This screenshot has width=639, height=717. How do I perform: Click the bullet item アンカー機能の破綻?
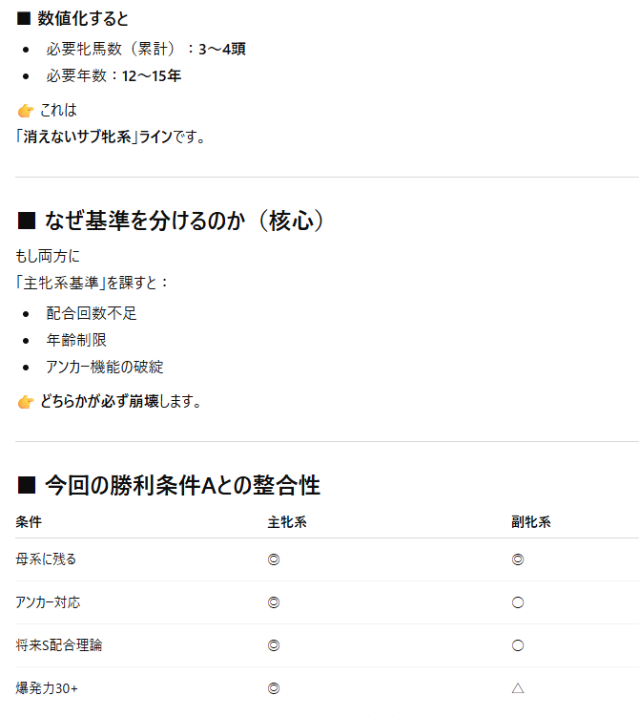pyautogui.click(x=112, y=367)
